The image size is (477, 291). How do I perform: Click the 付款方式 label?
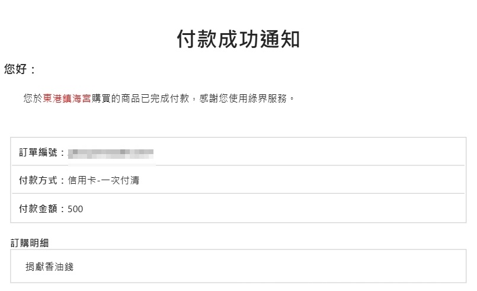coord(38,180)
